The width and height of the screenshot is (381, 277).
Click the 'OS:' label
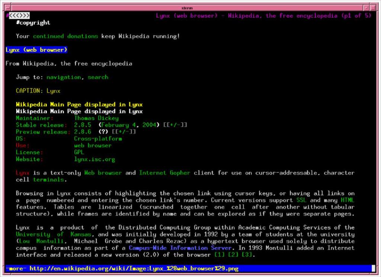click(x=21, y=139)
